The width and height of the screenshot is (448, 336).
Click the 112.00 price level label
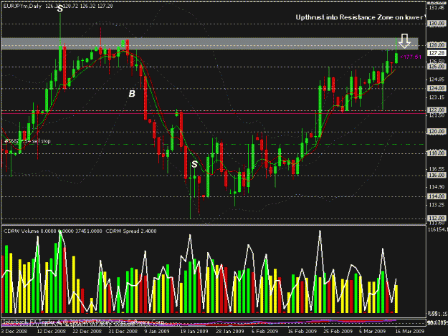(x=437, y=218)
